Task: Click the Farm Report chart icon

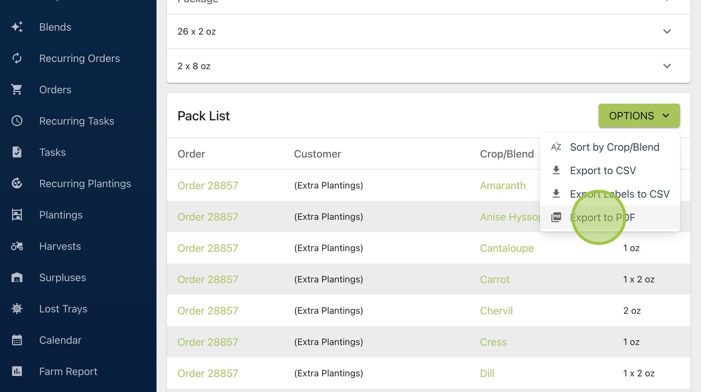Action: click(17, 371)
